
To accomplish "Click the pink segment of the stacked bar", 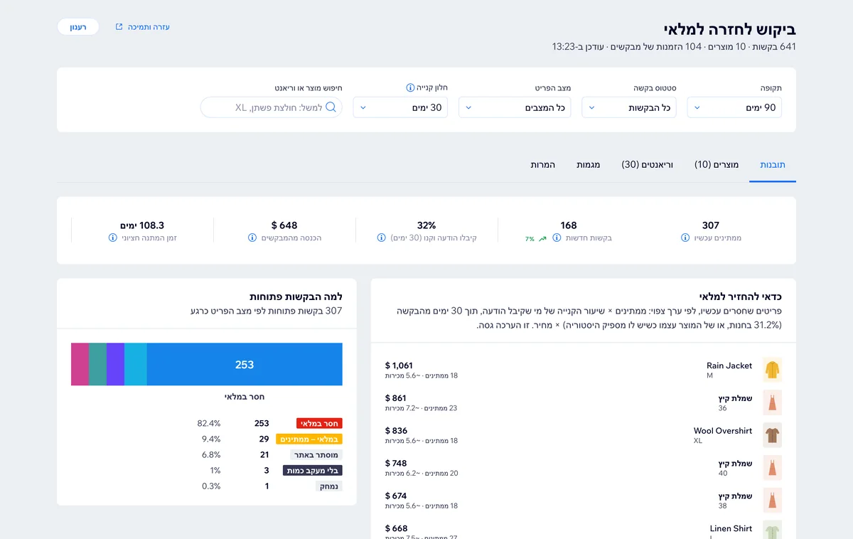I will (80, 364).
